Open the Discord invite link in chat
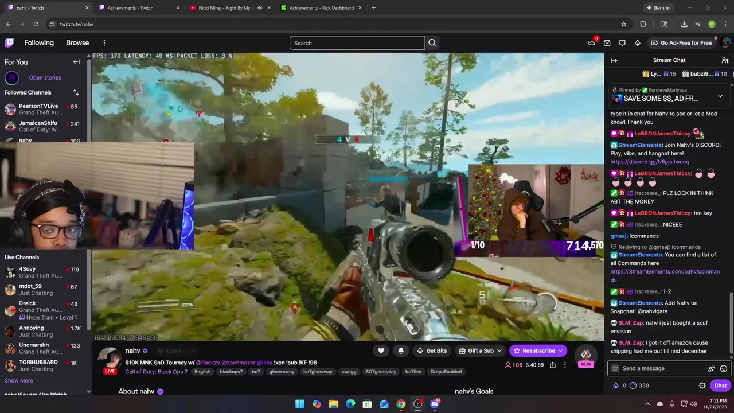 [x=650, y=162]
